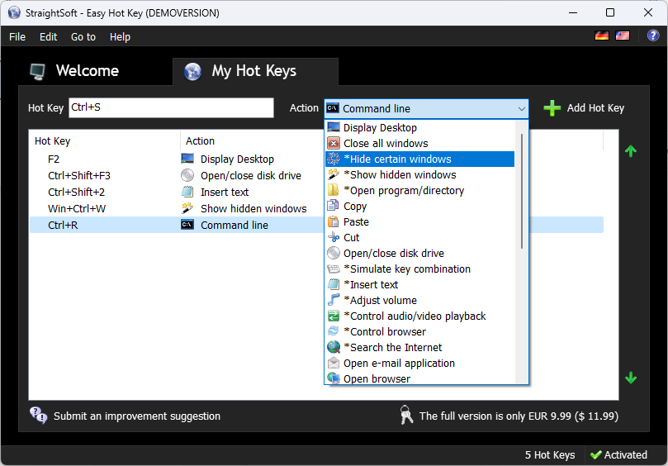The image size is (668, 466).
Task: Click the improvement suggestion speech bubble icon
Action: 38,415
